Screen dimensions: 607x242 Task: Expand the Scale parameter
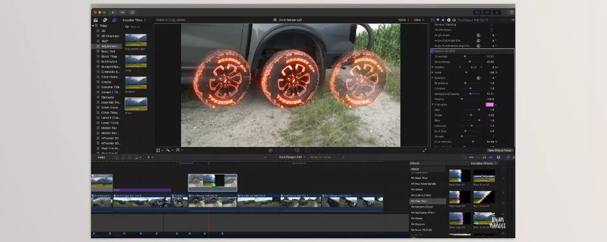[432, 72]
